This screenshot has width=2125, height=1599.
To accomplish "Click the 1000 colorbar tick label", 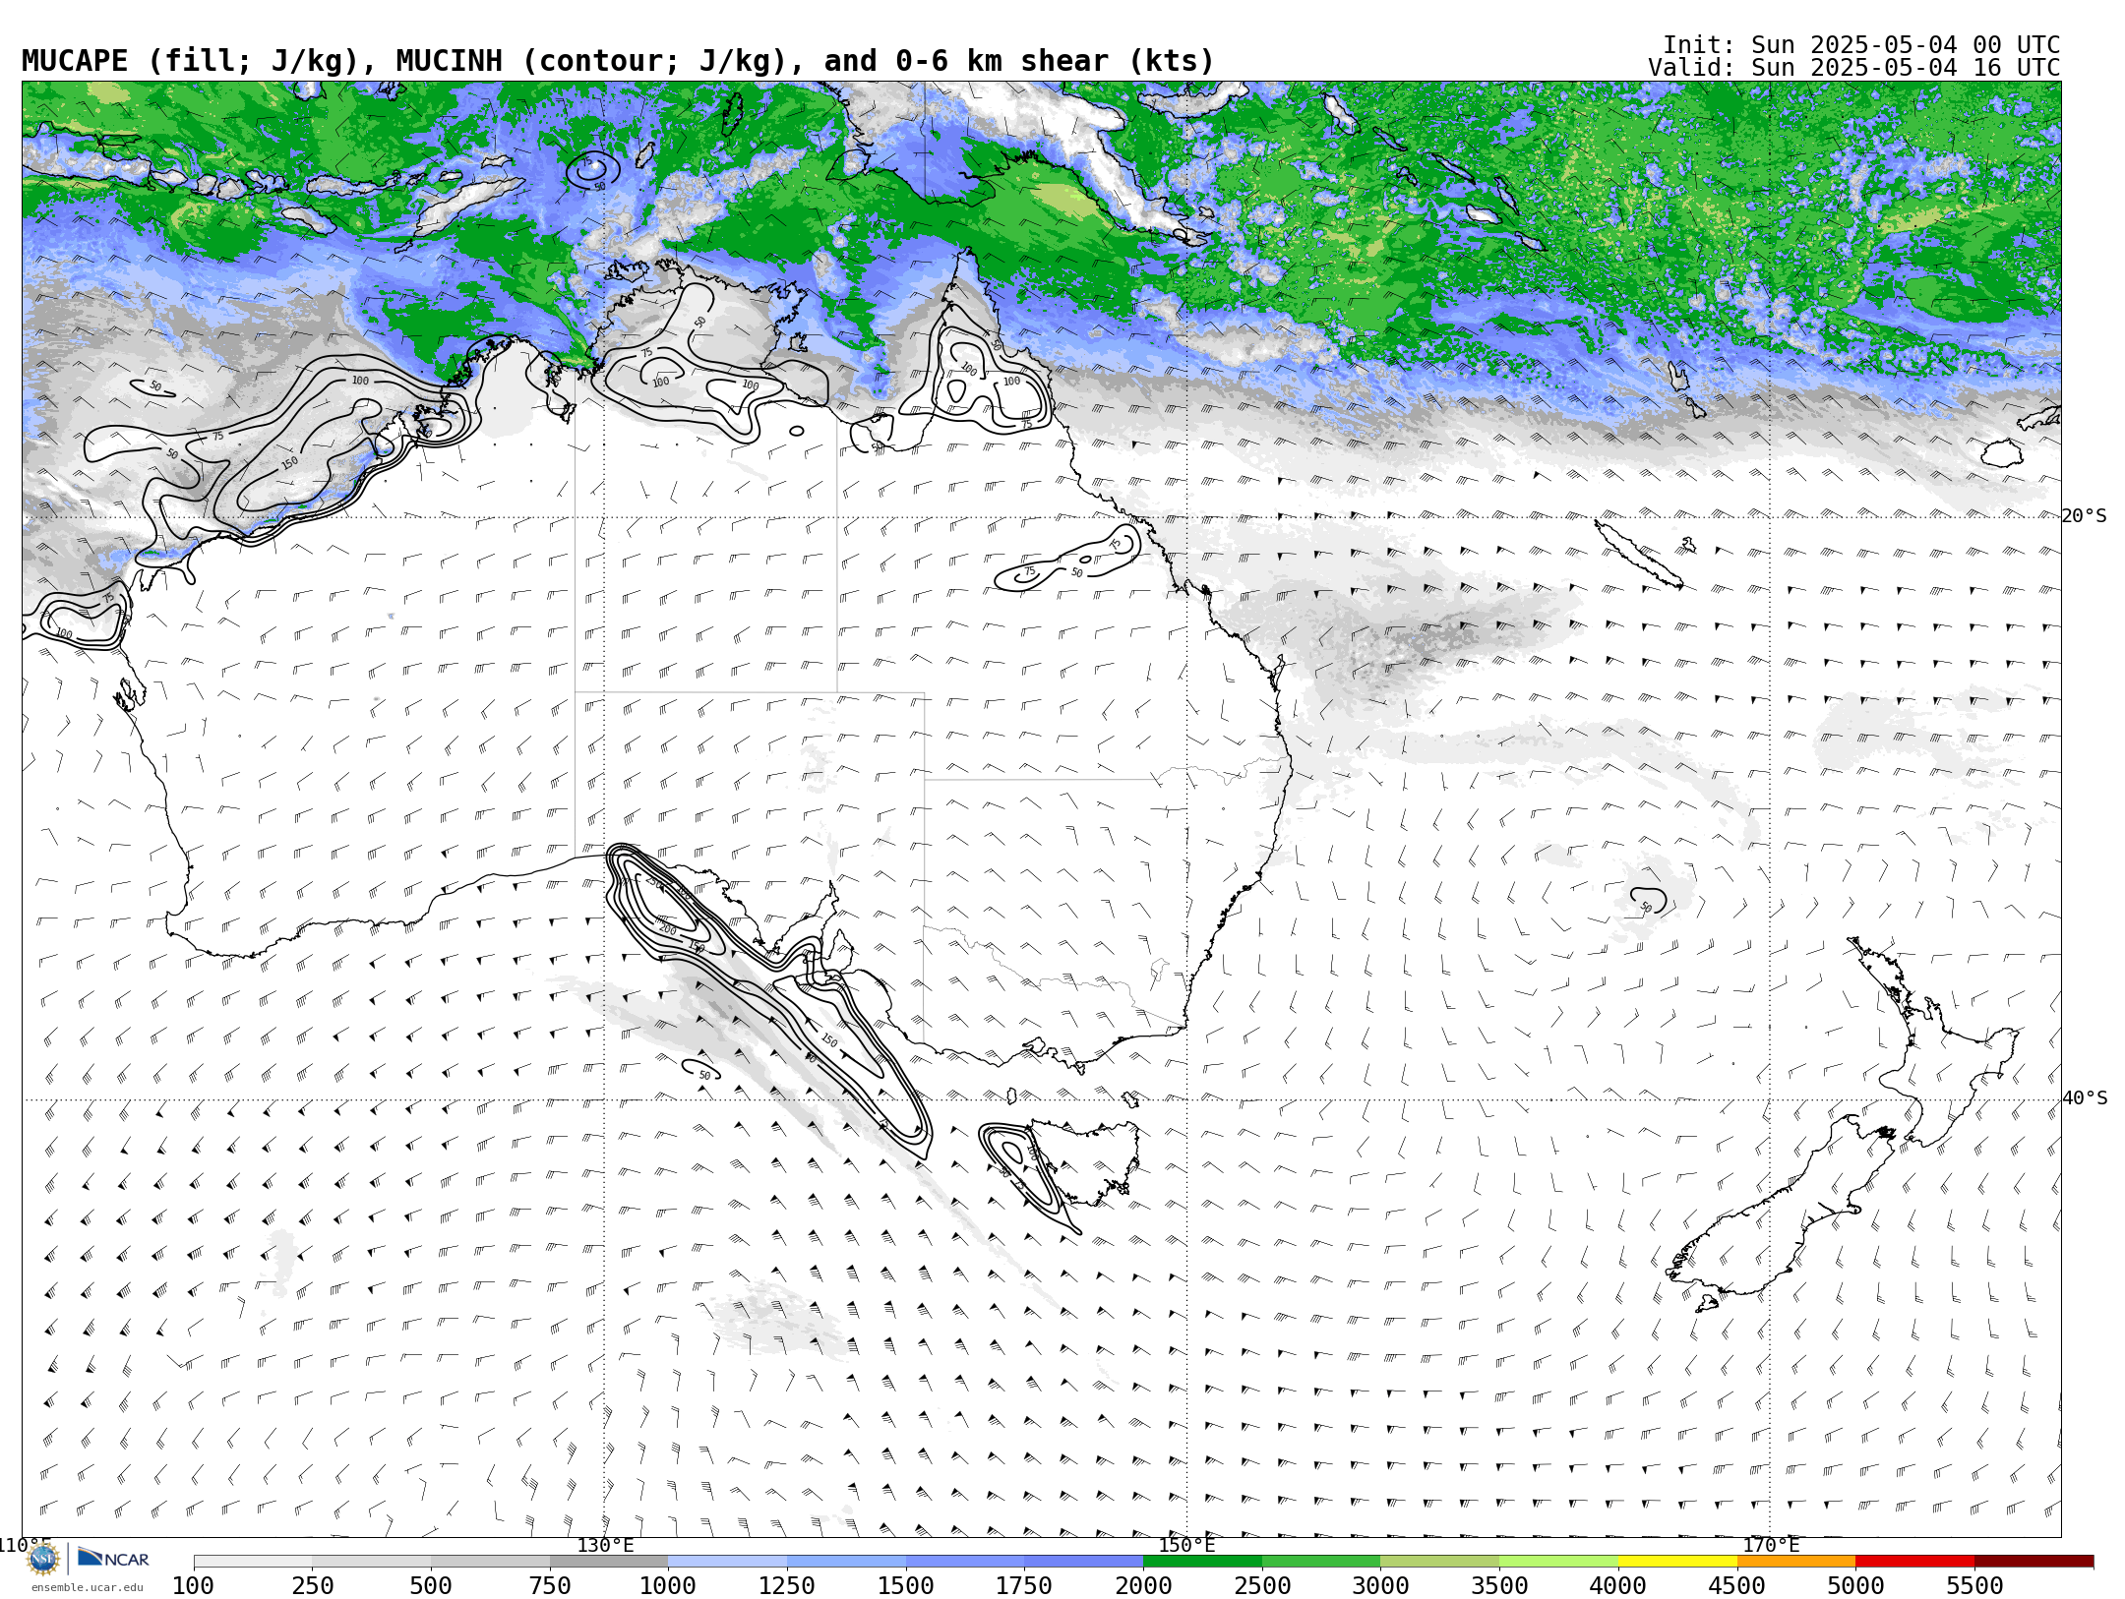I will [x=668, y=1586].
